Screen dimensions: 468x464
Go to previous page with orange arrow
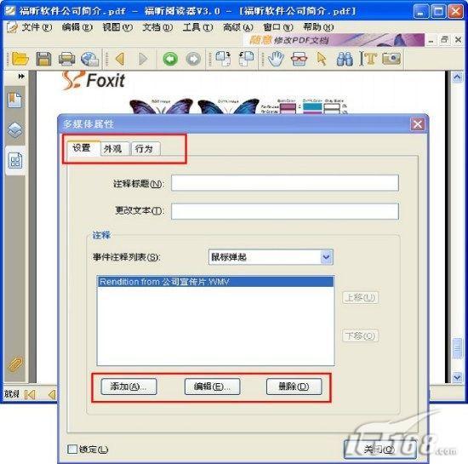pos(120,59)
